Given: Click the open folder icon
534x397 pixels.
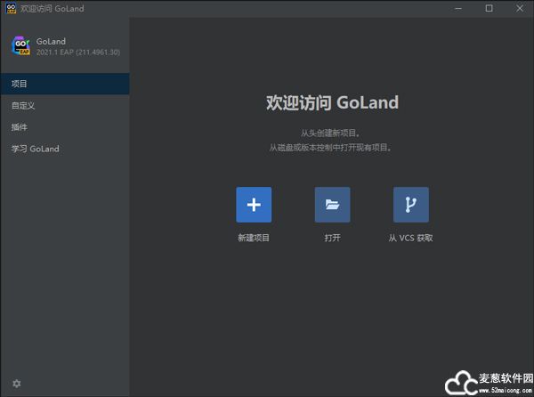Looking at the screenshot, I should pos(332,205).
